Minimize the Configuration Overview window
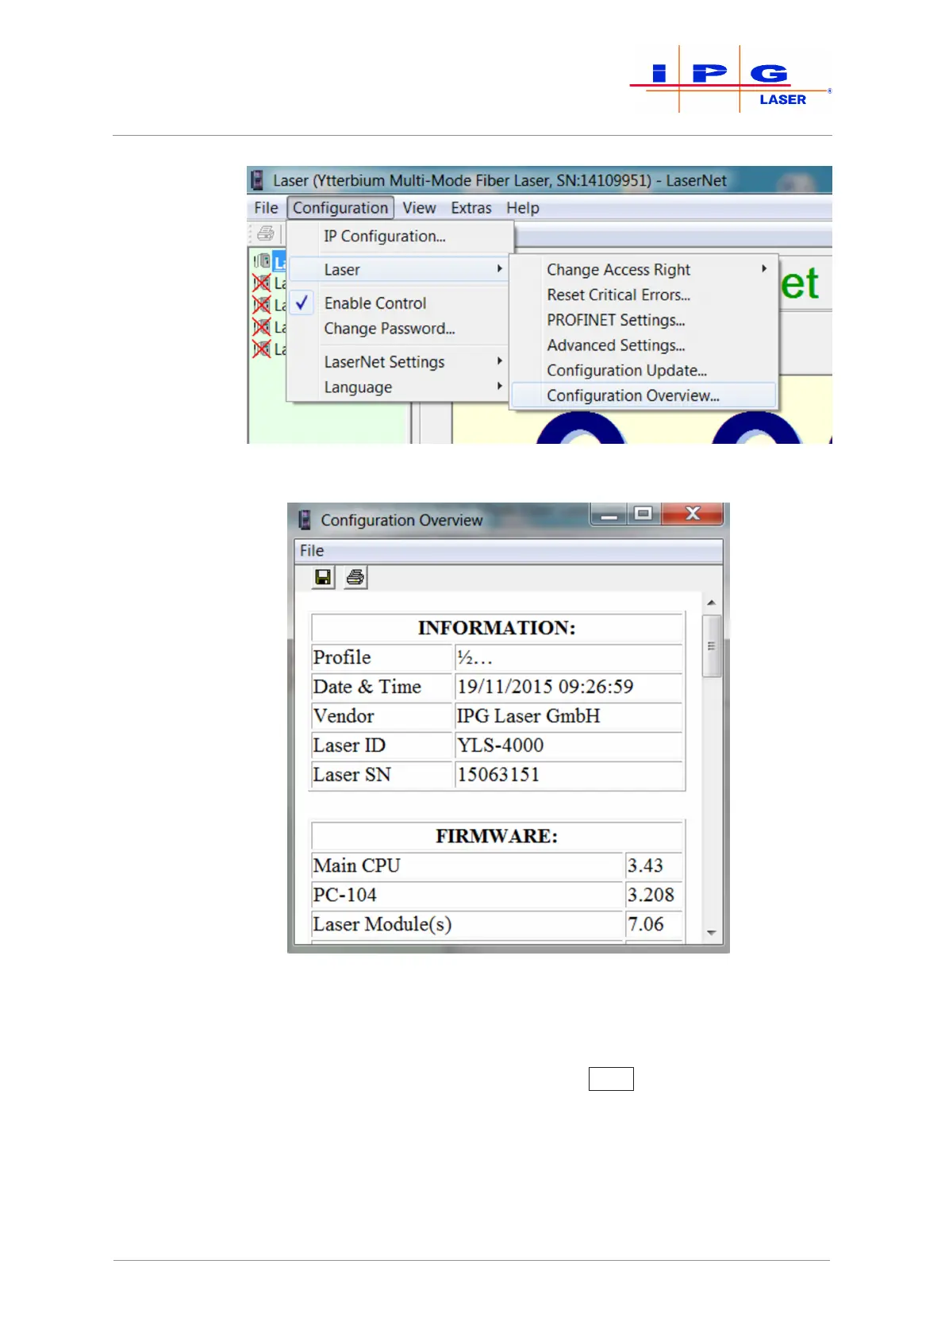The image size is (945, 1337). (609, 514)
